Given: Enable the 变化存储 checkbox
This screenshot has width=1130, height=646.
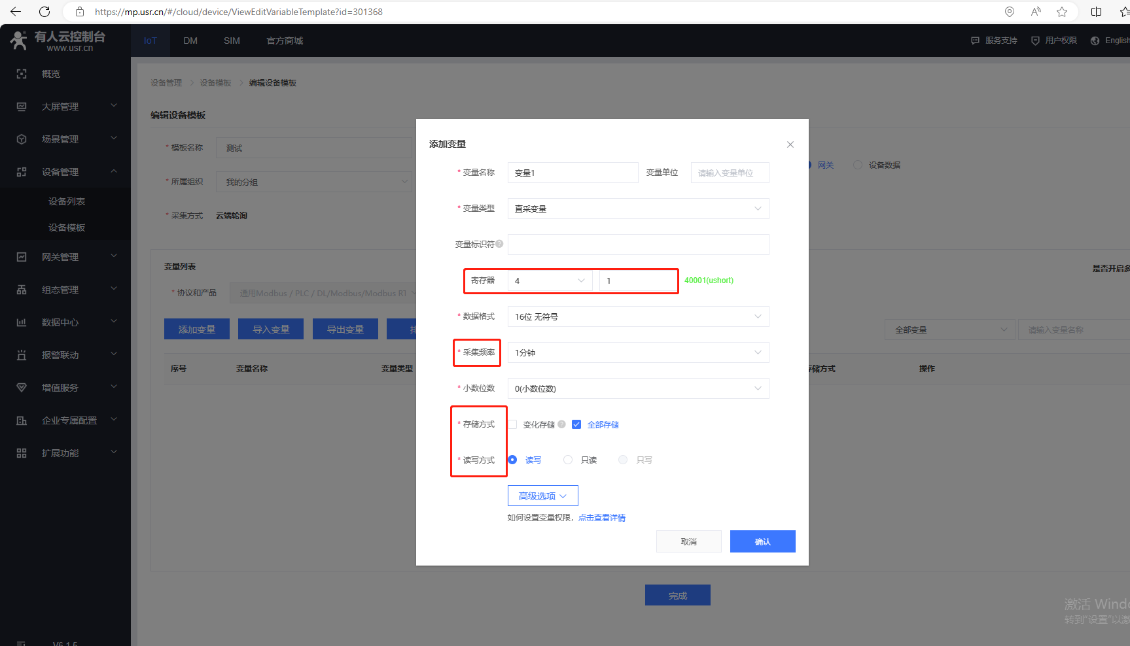Looking at the screenshot, I should pyautogui.click(x=512, y=424).
